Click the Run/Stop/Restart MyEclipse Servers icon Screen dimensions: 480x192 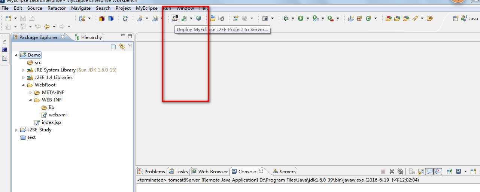(x=184, y=18)
